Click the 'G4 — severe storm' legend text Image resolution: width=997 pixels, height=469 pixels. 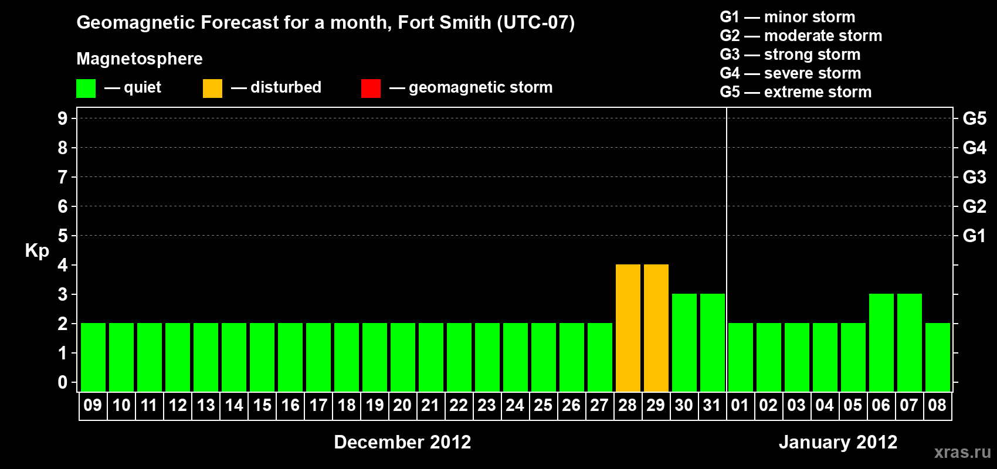click(x=791, y=73)
